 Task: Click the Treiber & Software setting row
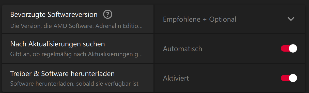(153, 78)
